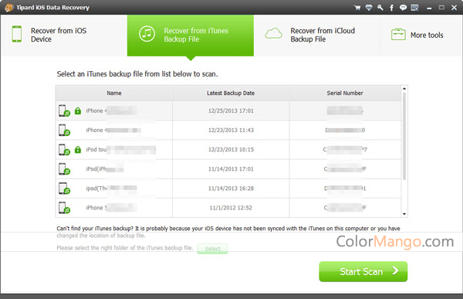Open the shopping cart purchase icon
Viewport: 463px width, 299px height.
(357, 8)
